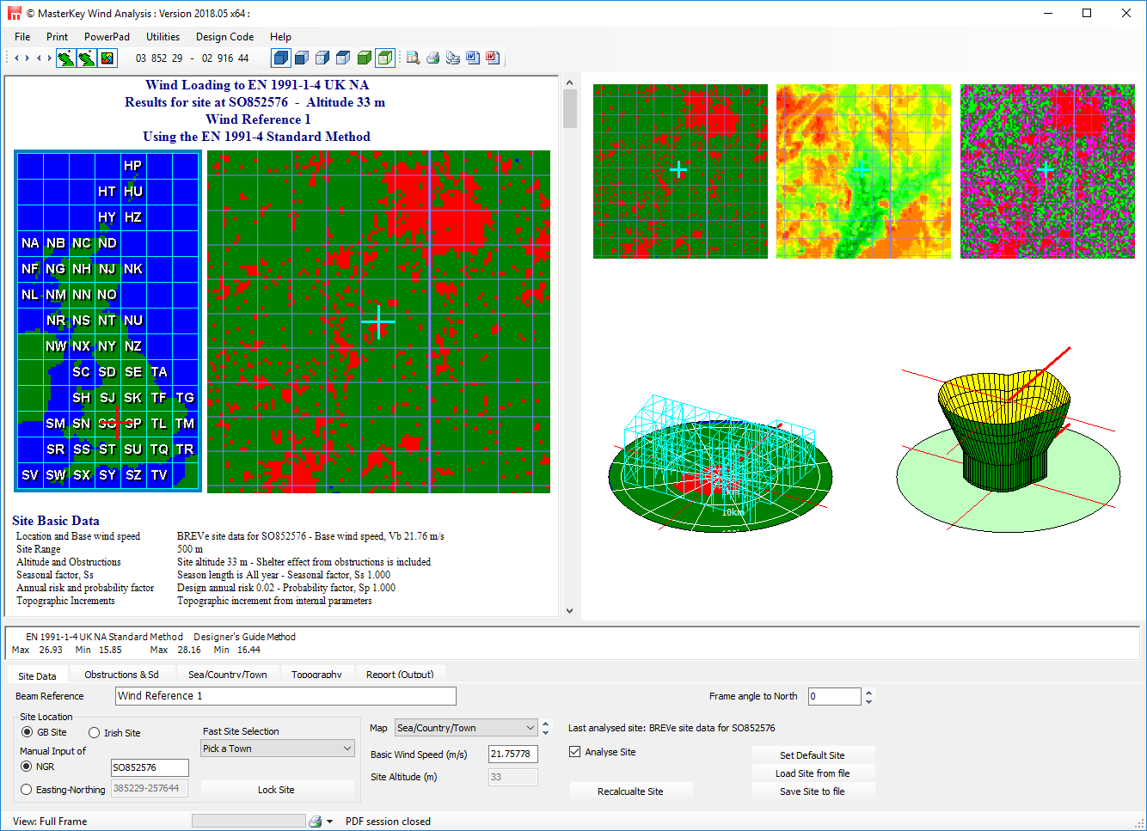Open print preview with the magnifier icon
The height and width of the screenshot is (831, 1147).
(x=413, y=58)
